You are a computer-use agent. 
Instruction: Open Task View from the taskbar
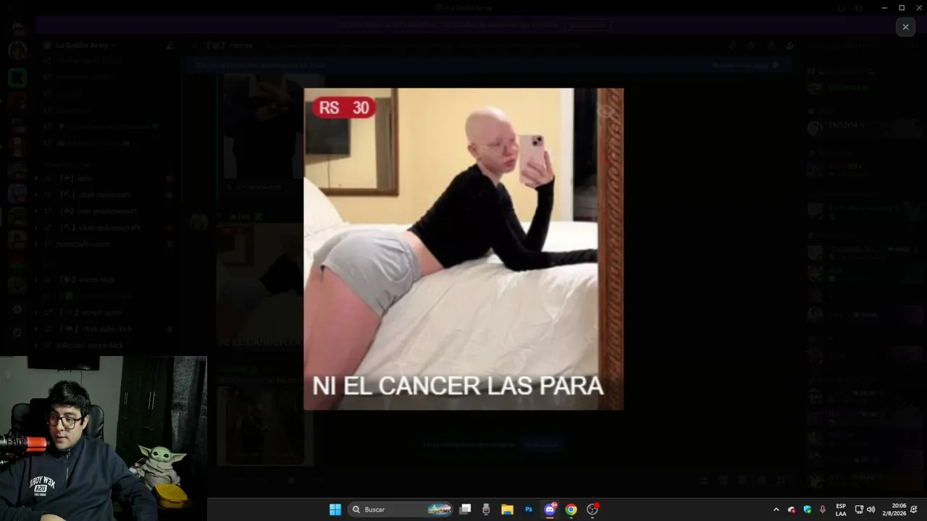point(466,509)
